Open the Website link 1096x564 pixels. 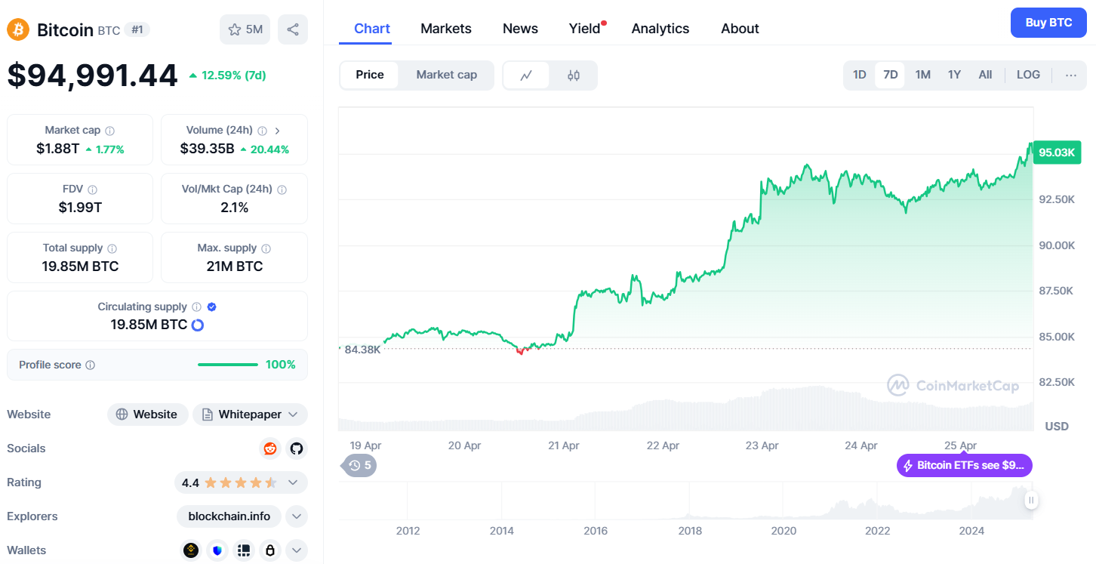pyautogui.click(x=148, y=415)
